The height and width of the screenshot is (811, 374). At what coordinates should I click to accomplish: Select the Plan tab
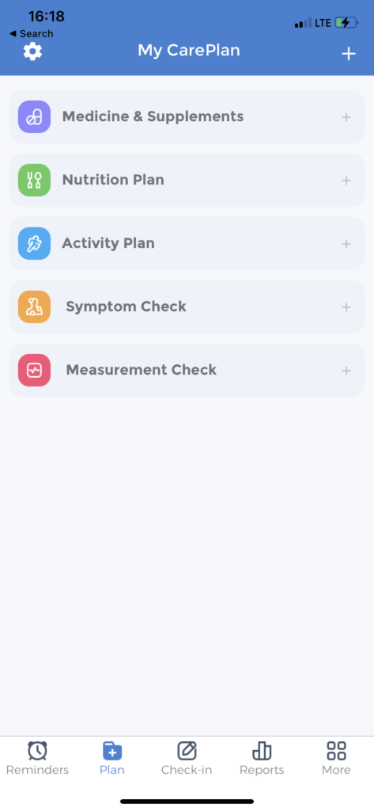(x=112, y=758)
